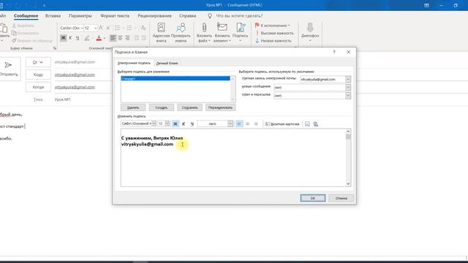The width and height of the screenshot is (468, 263).
Task: Center the signature text
Action: [x=247, y=123]
